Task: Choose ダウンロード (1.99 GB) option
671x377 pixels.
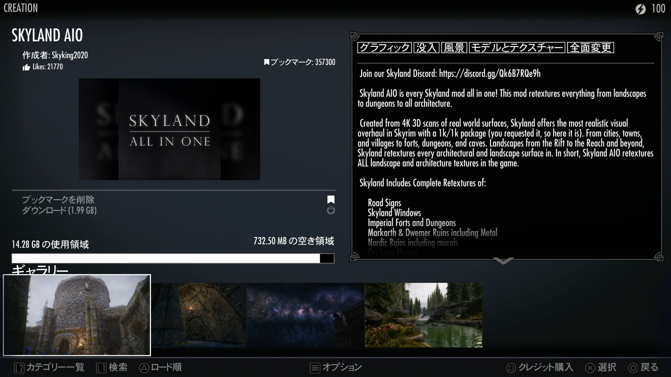Action: [59, 210]
